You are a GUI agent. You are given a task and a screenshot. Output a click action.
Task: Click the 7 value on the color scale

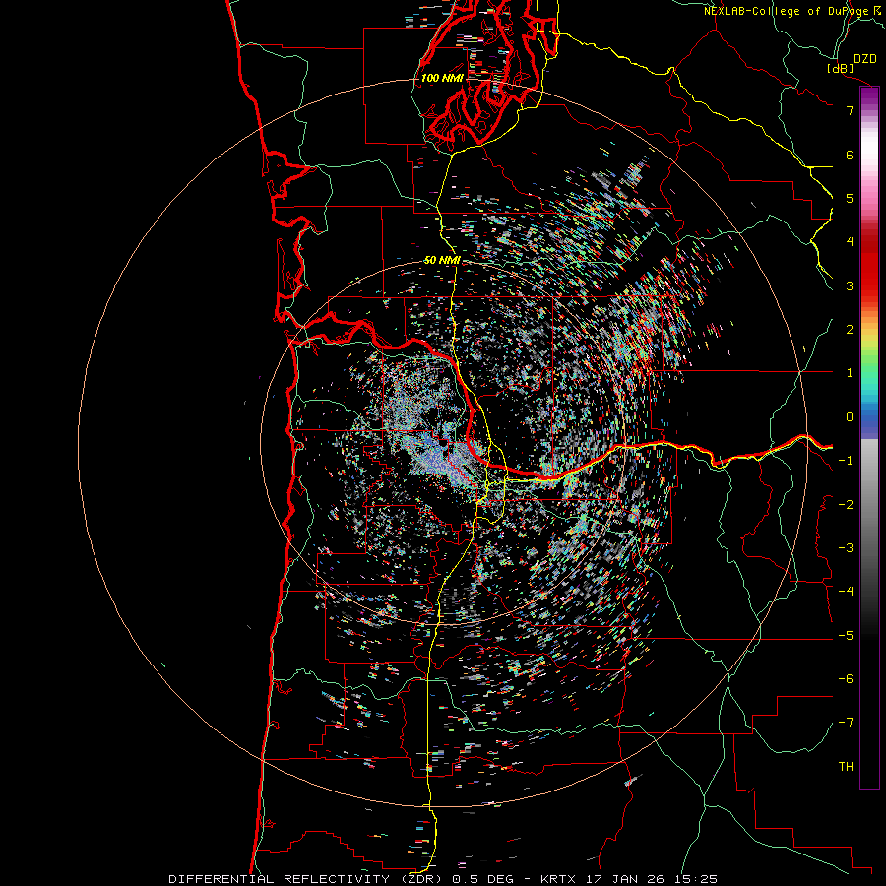[x=850, y=110]
